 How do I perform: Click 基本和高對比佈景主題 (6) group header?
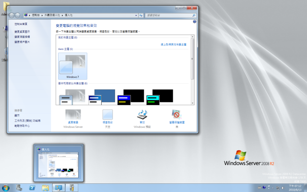[x=73, y=83]
